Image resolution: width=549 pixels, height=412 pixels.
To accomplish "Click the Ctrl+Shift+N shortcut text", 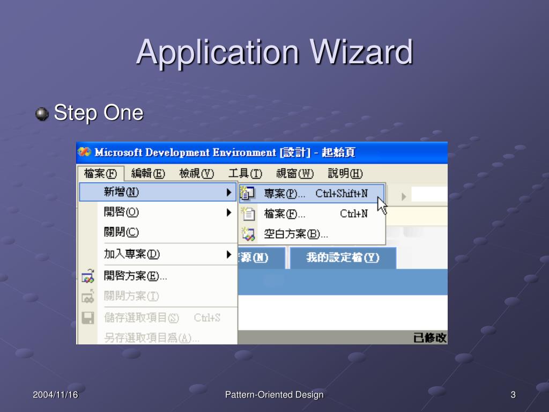I will pyautogui.click(x=342, y=193).
